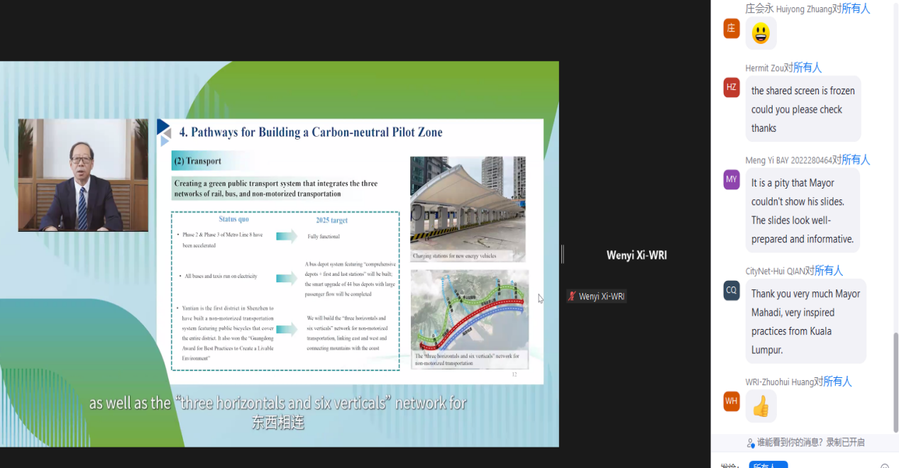Open the 所有人 recipient dropdown in send-to row
The height and width of the screenshot is (468, 899).
[768, 465]
